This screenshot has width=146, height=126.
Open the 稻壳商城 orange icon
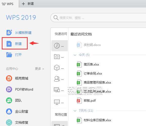9,78
